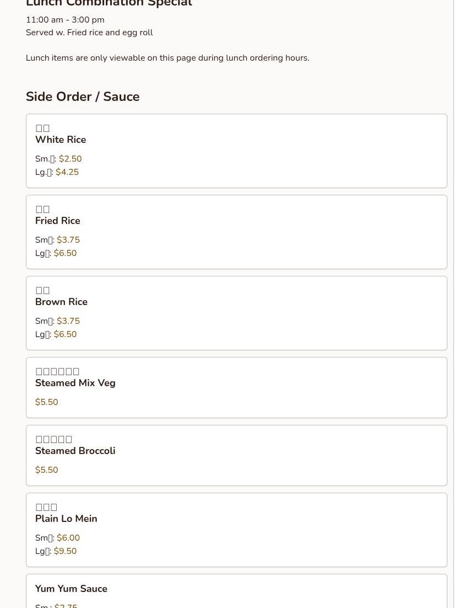Click the 11:00 am - 3:00 pm hours text
Image resolution: width=465 pixels, height=608 pixels.
point(65,20)
